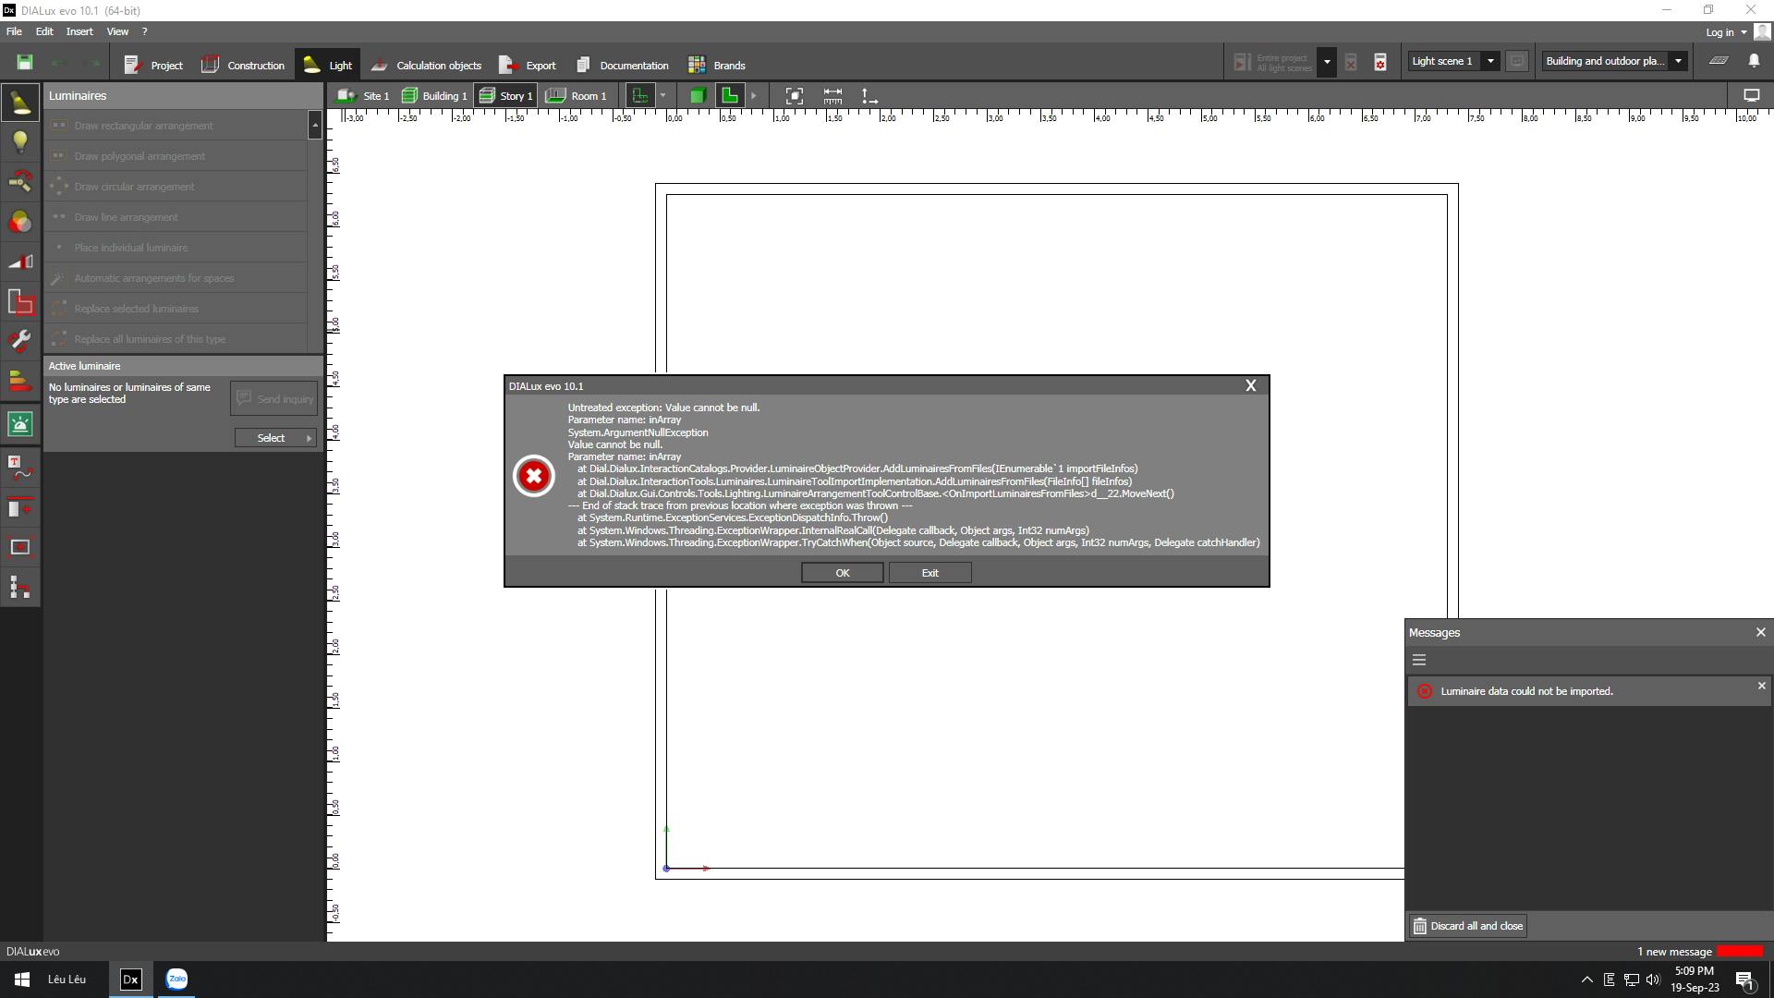Image resolution: width=1774 pixels, height=998 pixels.
Task: Open the Insert menu
Action: pyautogui.click(x=79, y=31)
